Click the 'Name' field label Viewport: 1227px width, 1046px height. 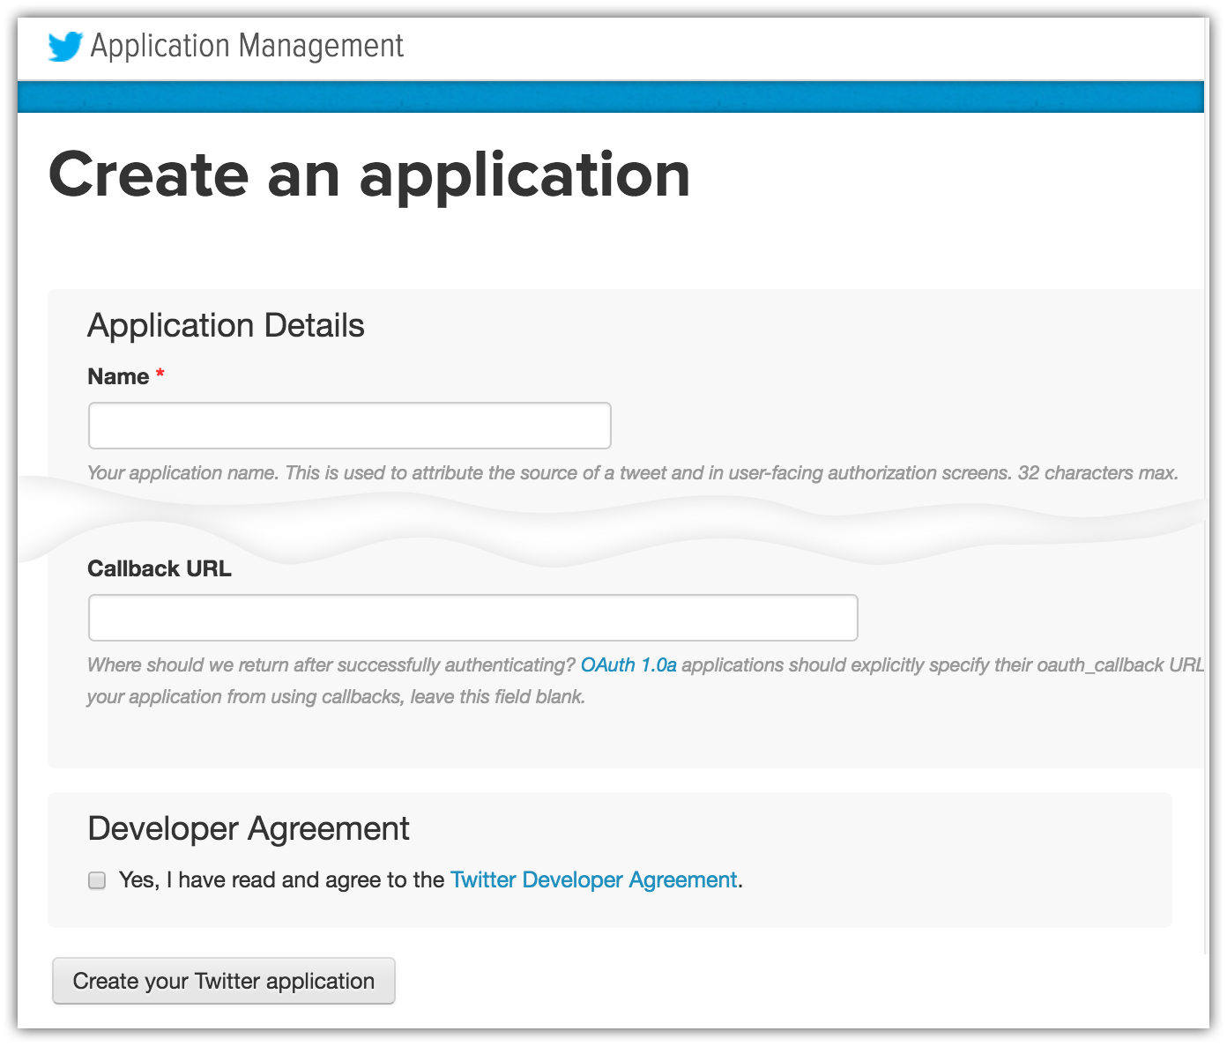(118, 376)
